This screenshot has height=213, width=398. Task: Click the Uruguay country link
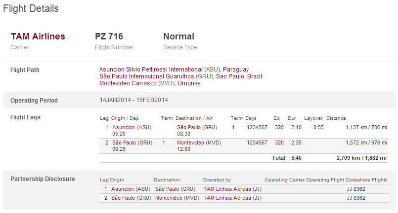(x=189, y=83)
